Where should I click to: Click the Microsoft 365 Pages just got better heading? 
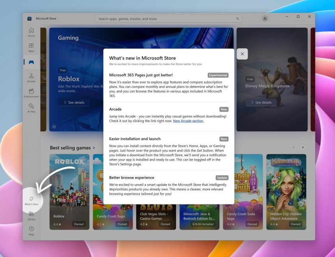141,75
